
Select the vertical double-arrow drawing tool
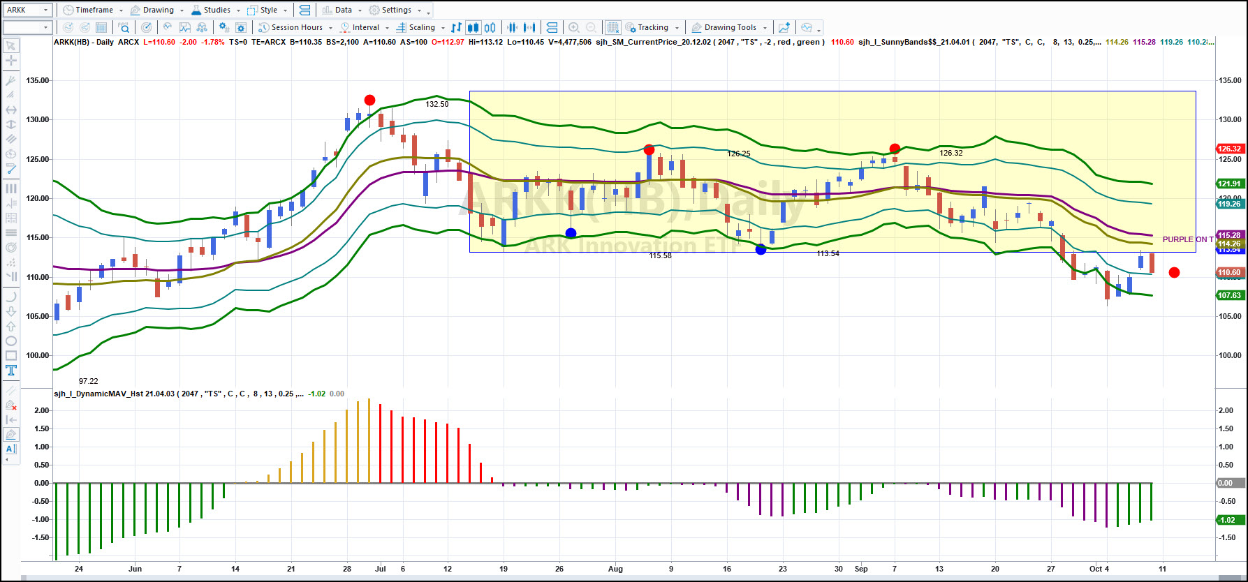(x=11, y=124)
